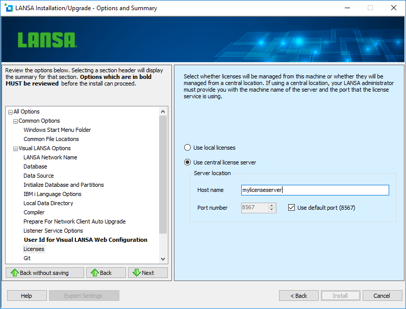Open Local Data Directory section
406x309 pixels.
click(x=48, y=203)
